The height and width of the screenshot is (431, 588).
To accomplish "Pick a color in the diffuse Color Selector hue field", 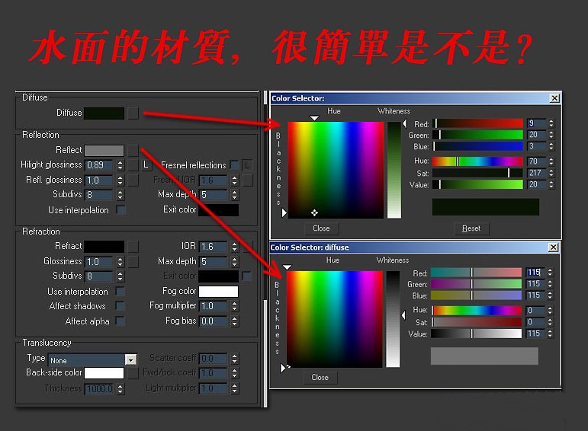I will point(335,319).
